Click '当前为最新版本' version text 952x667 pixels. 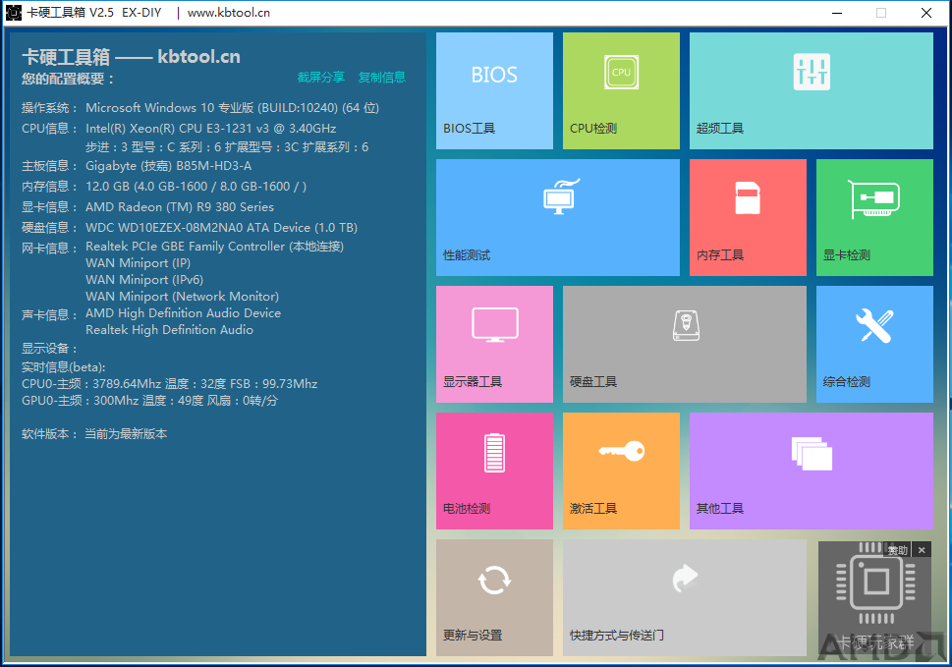126,434
